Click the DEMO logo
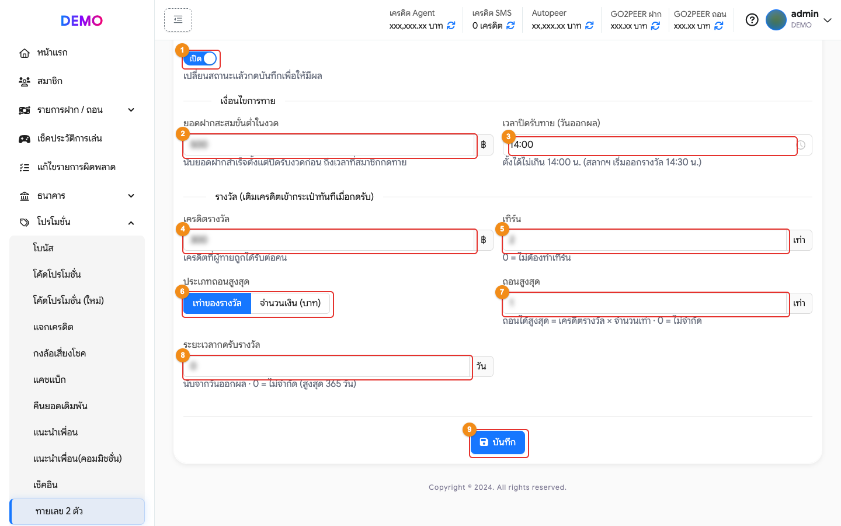Screen dimensions: 841x526 pos(82,20)
